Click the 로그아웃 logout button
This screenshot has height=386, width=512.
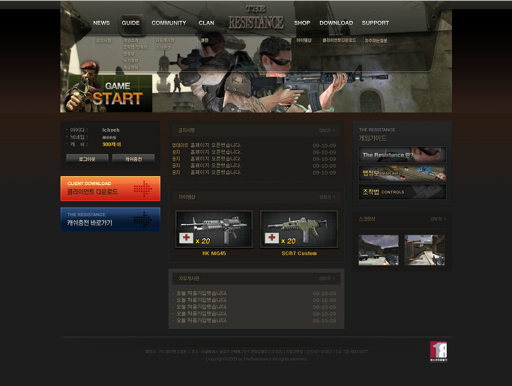coord(87,159)
